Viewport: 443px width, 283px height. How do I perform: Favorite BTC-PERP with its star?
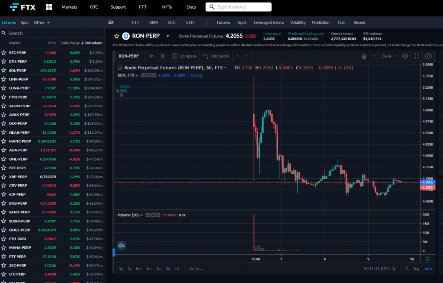(3, 53)
